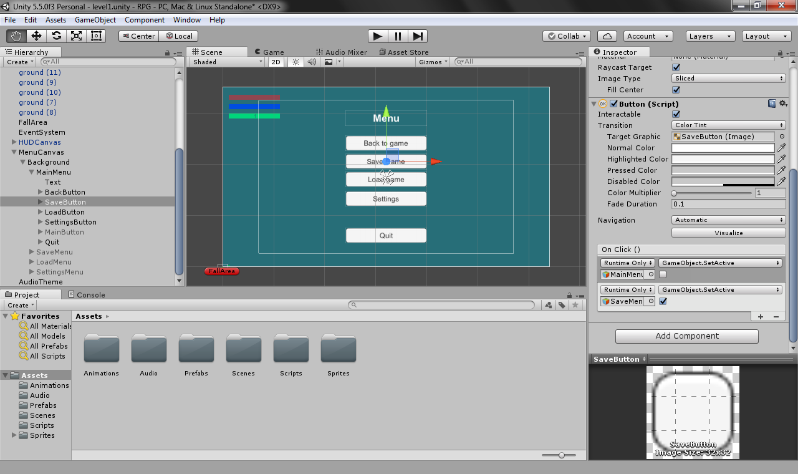Viewport: 798px width, 474px height.
Task: Toggle scene audio icon
Action: pos(312,62)
